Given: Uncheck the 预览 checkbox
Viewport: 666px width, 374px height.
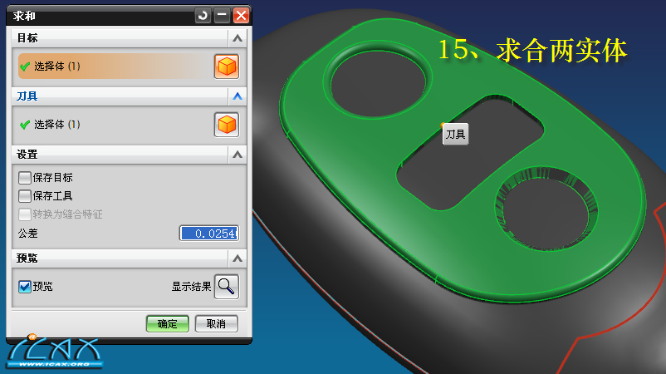Looking at the screenshot, I should [25, 287].
